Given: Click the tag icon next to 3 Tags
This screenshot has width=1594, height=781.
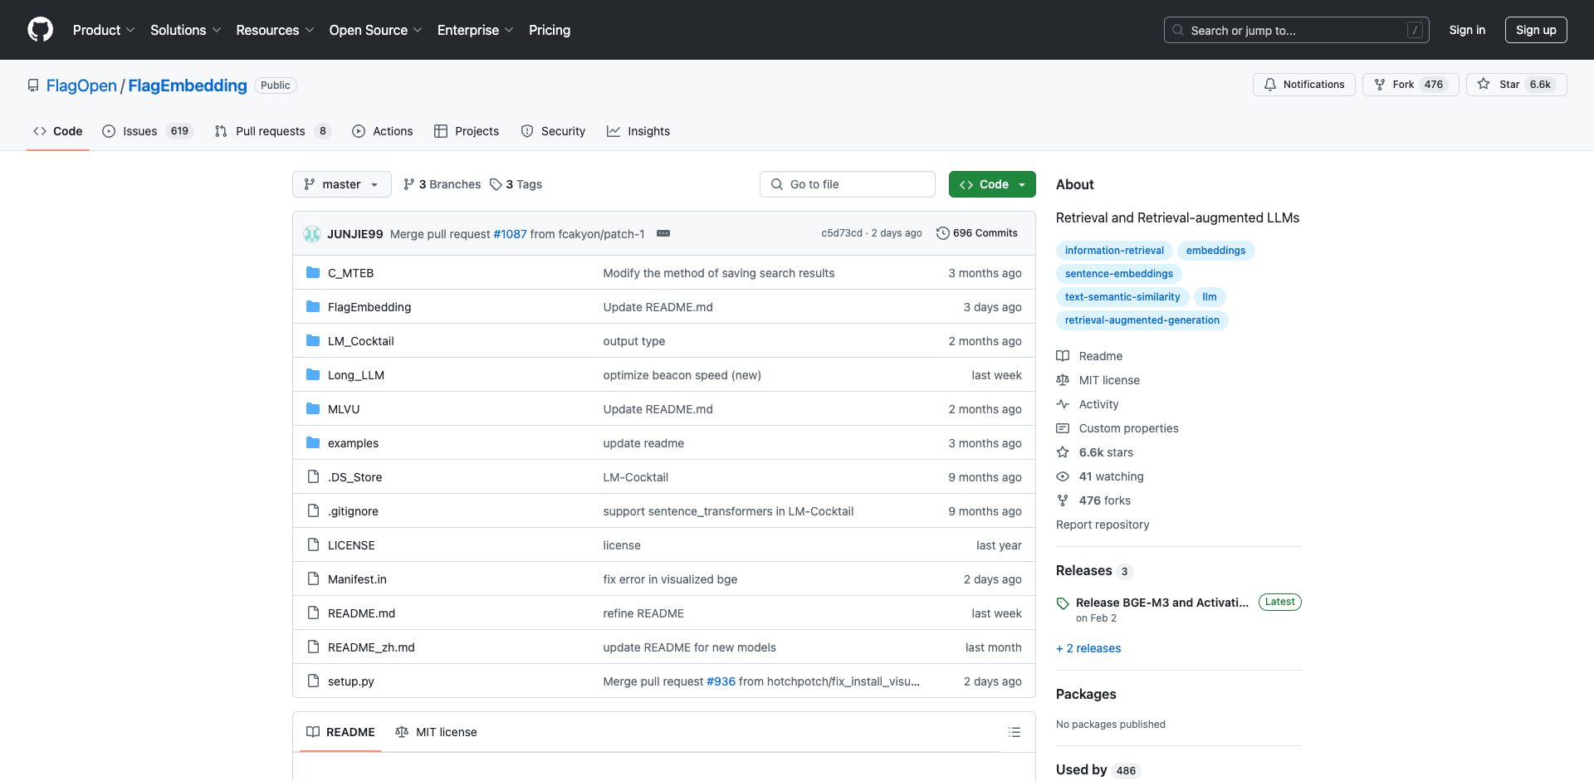Looking at the screenshot, I should pyautogui.click(x=496, y=184).
